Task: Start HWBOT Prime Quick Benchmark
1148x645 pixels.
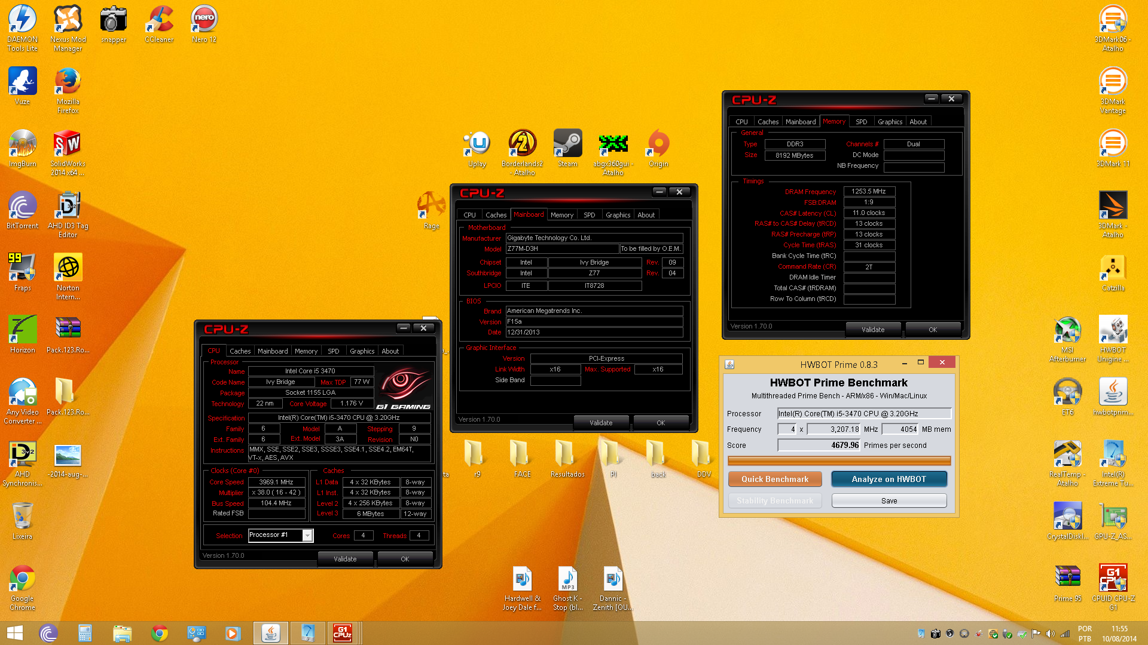Action: pos(775,479)
